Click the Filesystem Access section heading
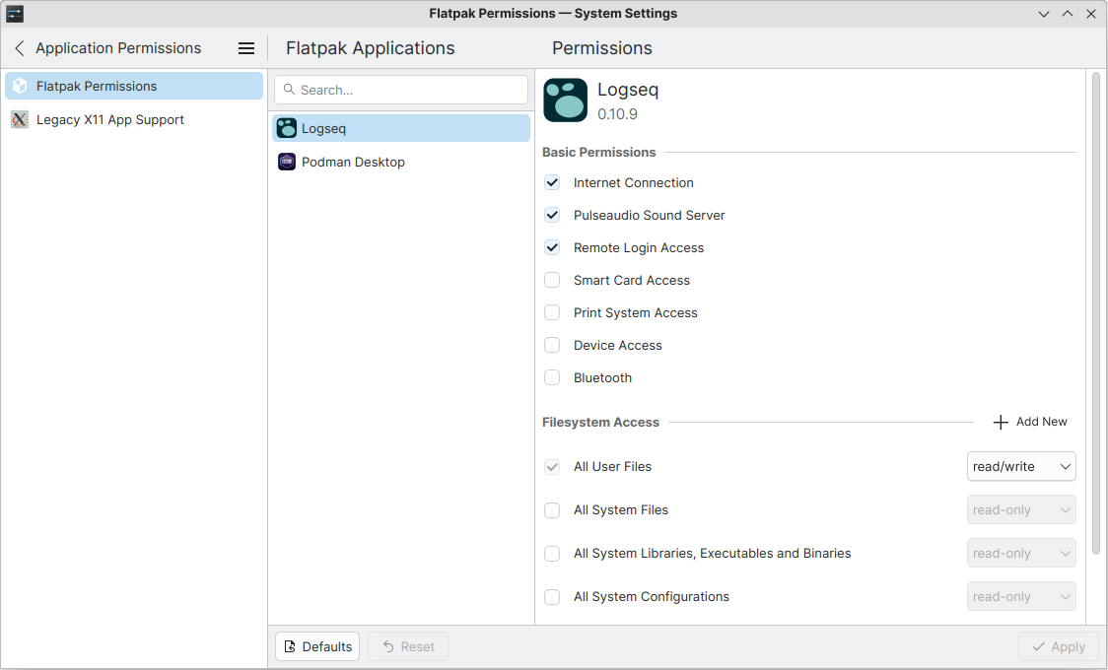This screenshot has height=670, width=1108. pyautogui.click(x=600, y=422)
